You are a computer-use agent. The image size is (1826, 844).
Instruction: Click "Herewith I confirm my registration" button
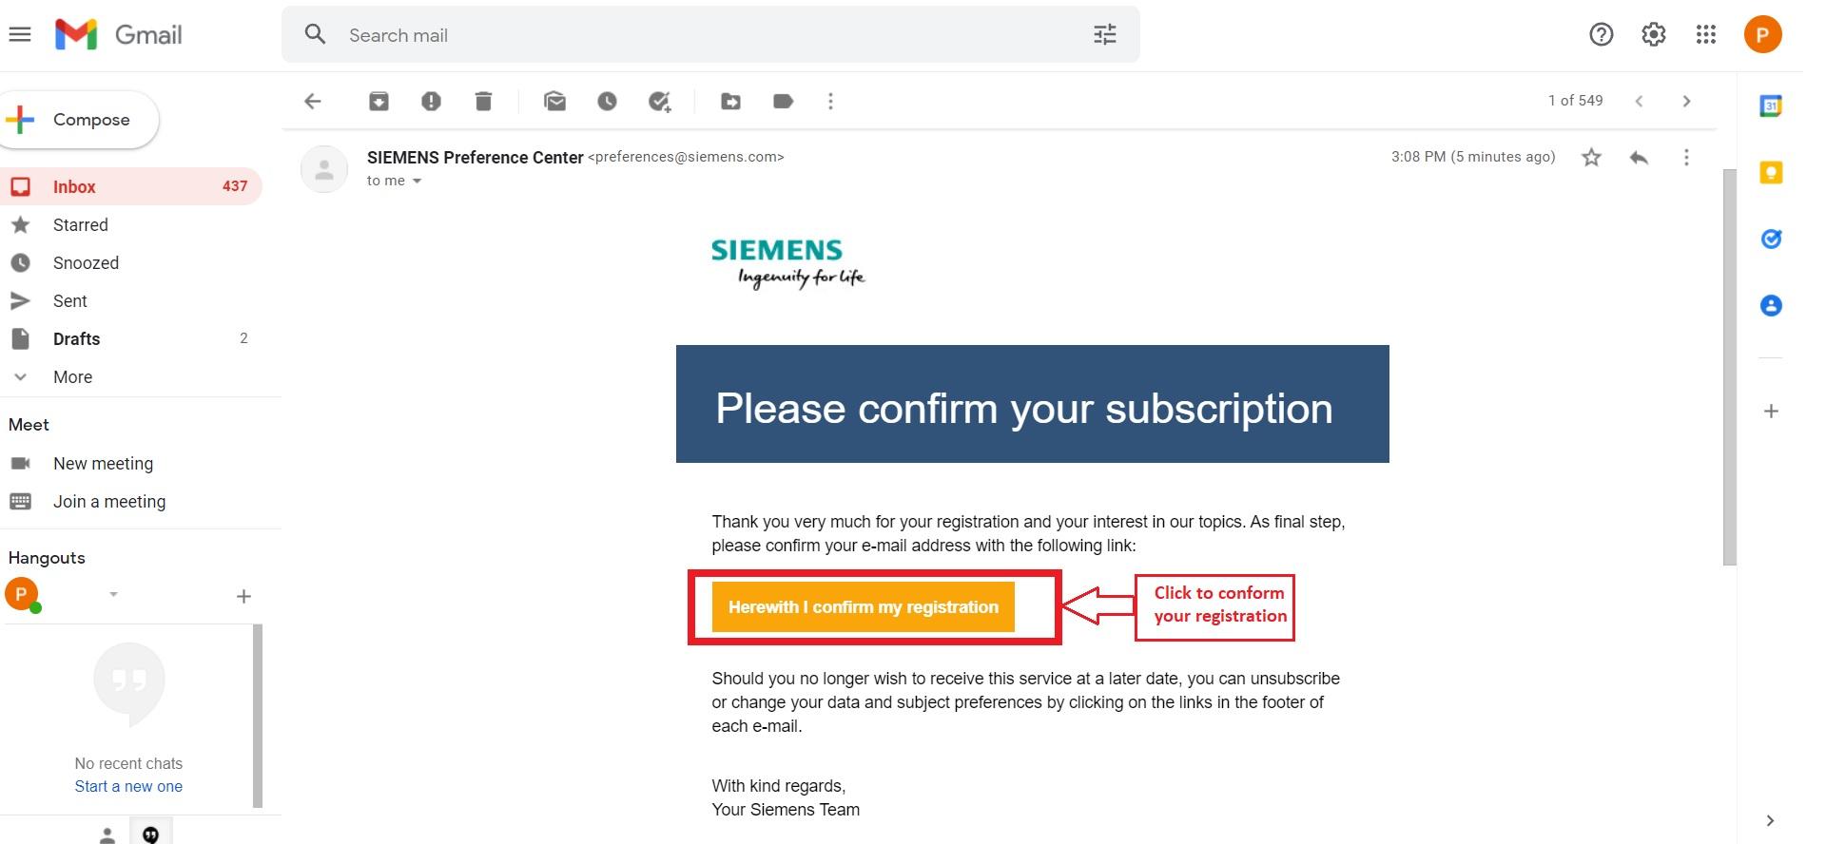pyautogui.click(x=863, y=607)
